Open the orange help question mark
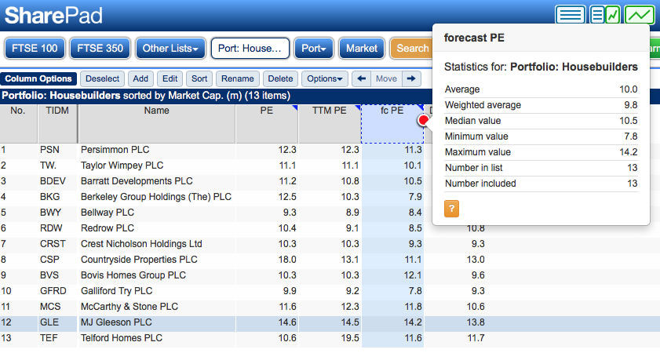Screen dimensions: 660x353 click(452, 208)
